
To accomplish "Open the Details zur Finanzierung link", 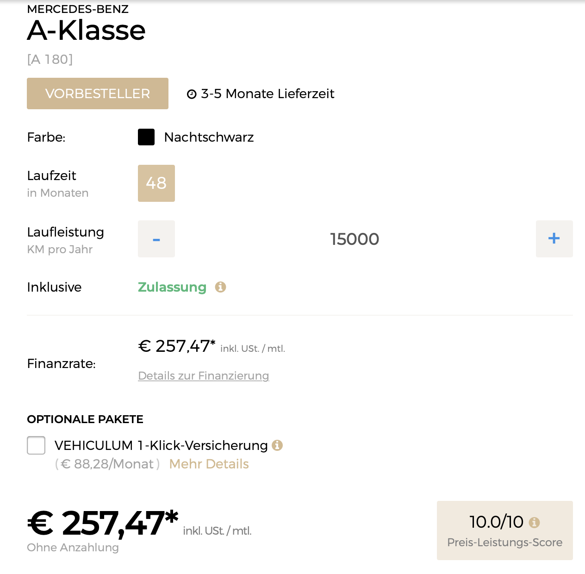I will pos(204,376).
